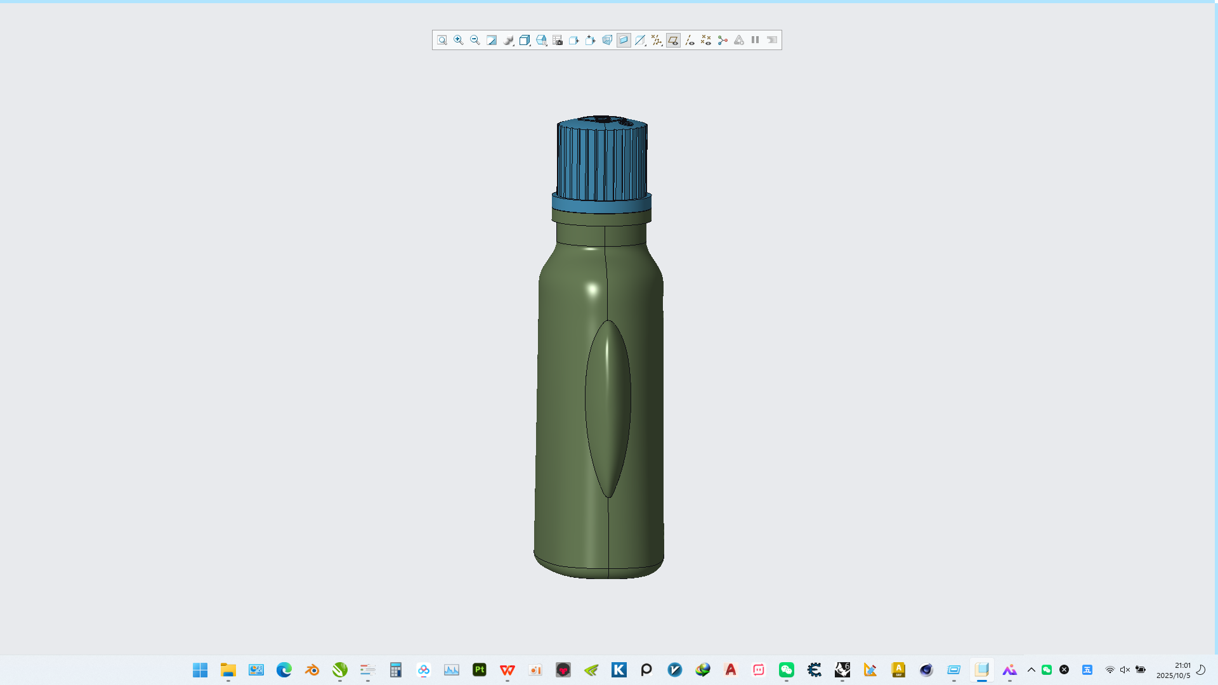Click the cube with left-arrow view icon
1218x685 pixels.
(574, 40)
